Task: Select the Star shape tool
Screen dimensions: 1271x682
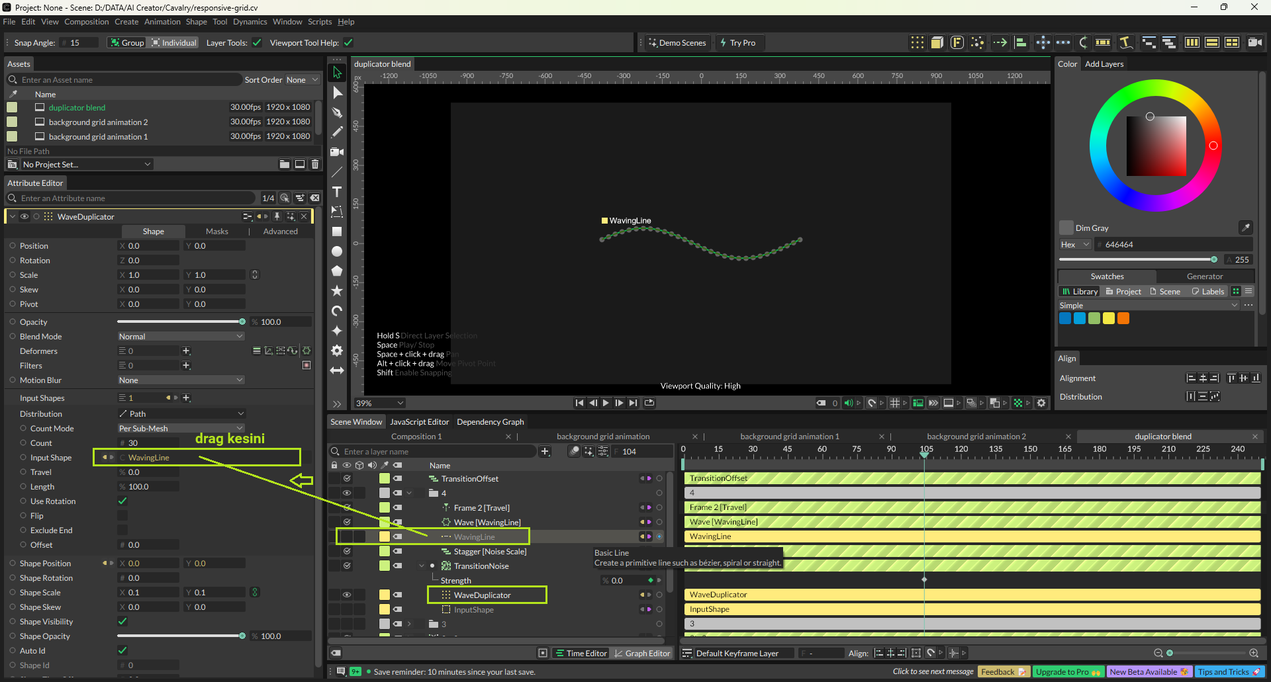Action: (337, 291)
